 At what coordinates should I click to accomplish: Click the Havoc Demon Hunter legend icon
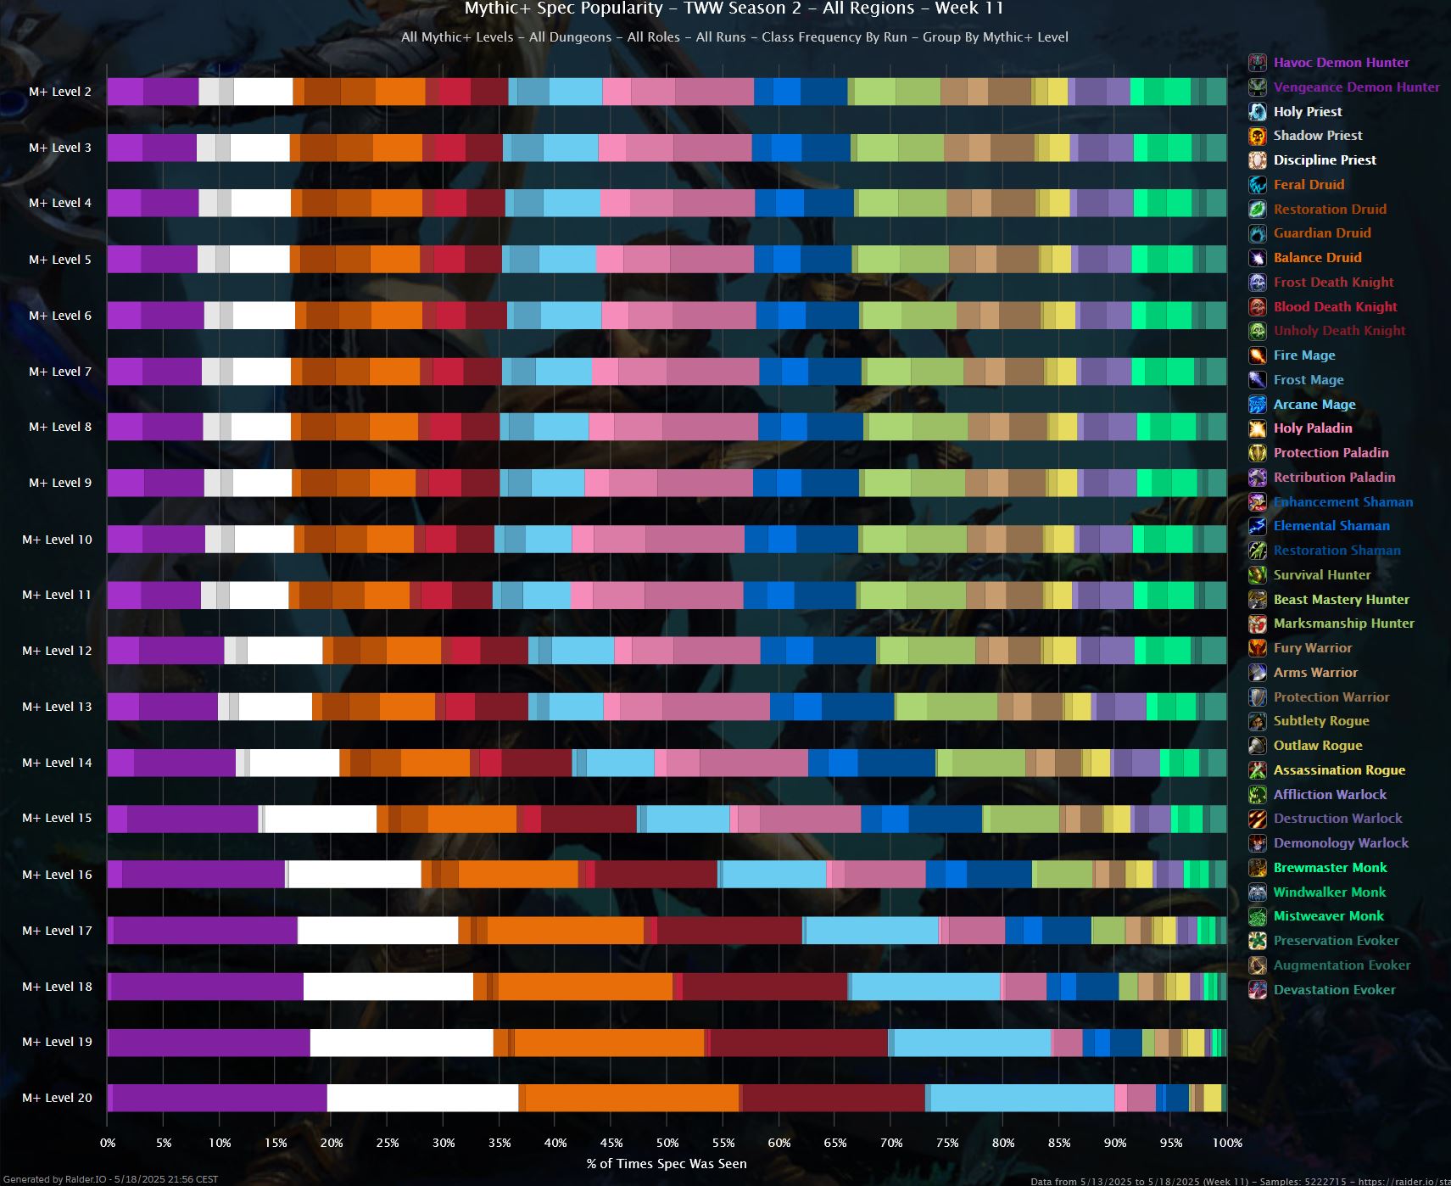click(x=1258, y=63)
